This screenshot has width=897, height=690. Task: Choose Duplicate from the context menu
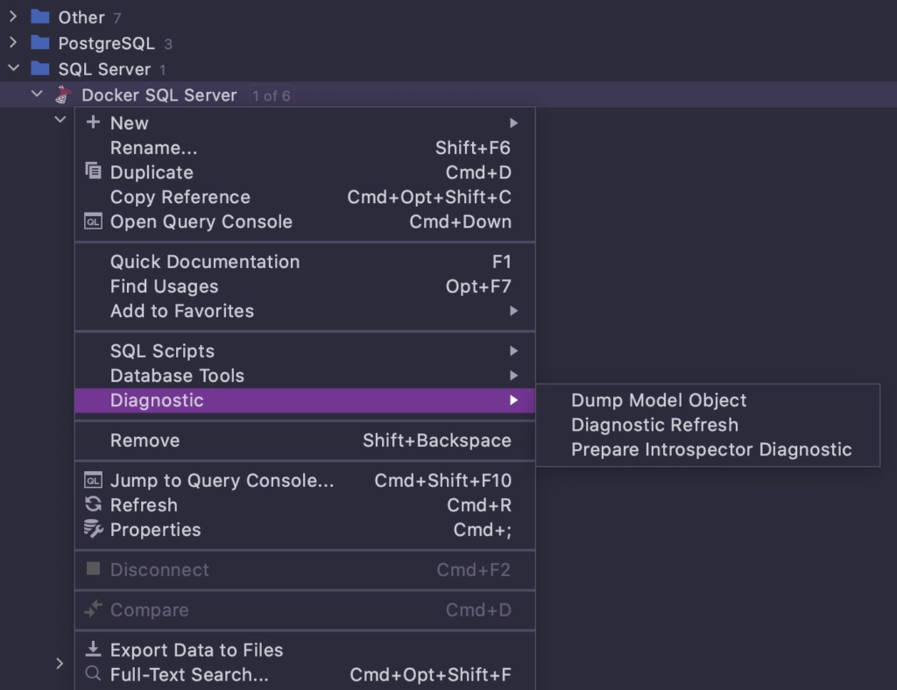pos(305,172)
